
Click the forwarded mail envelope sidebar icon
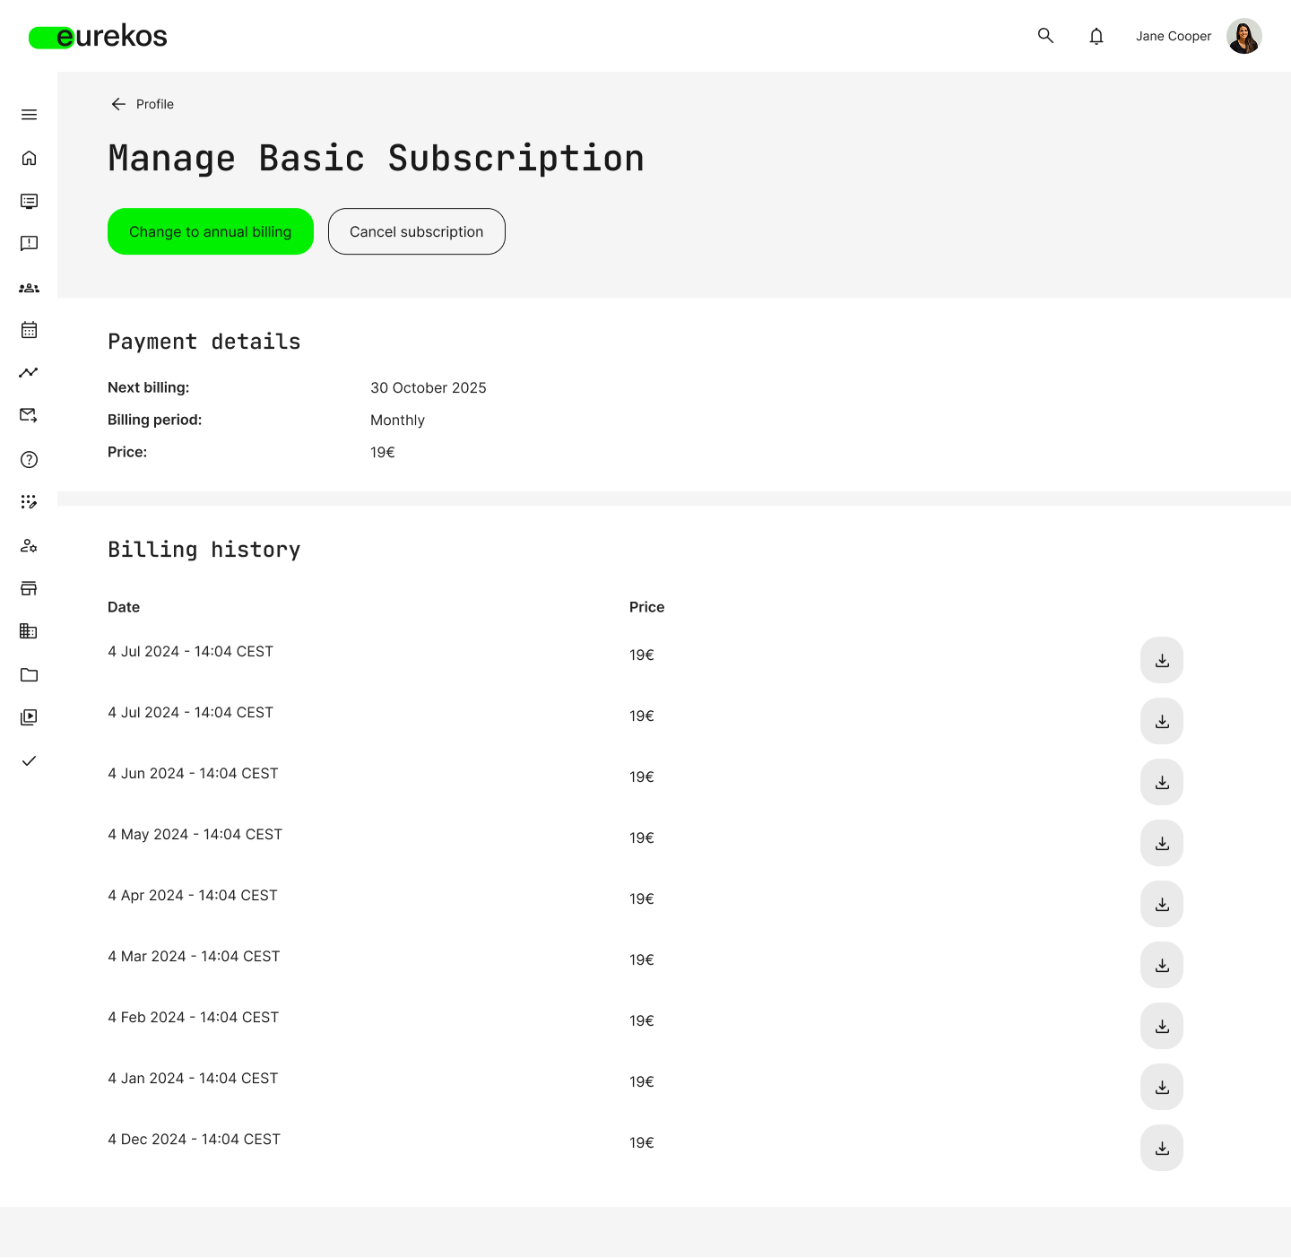coord(29,415)
